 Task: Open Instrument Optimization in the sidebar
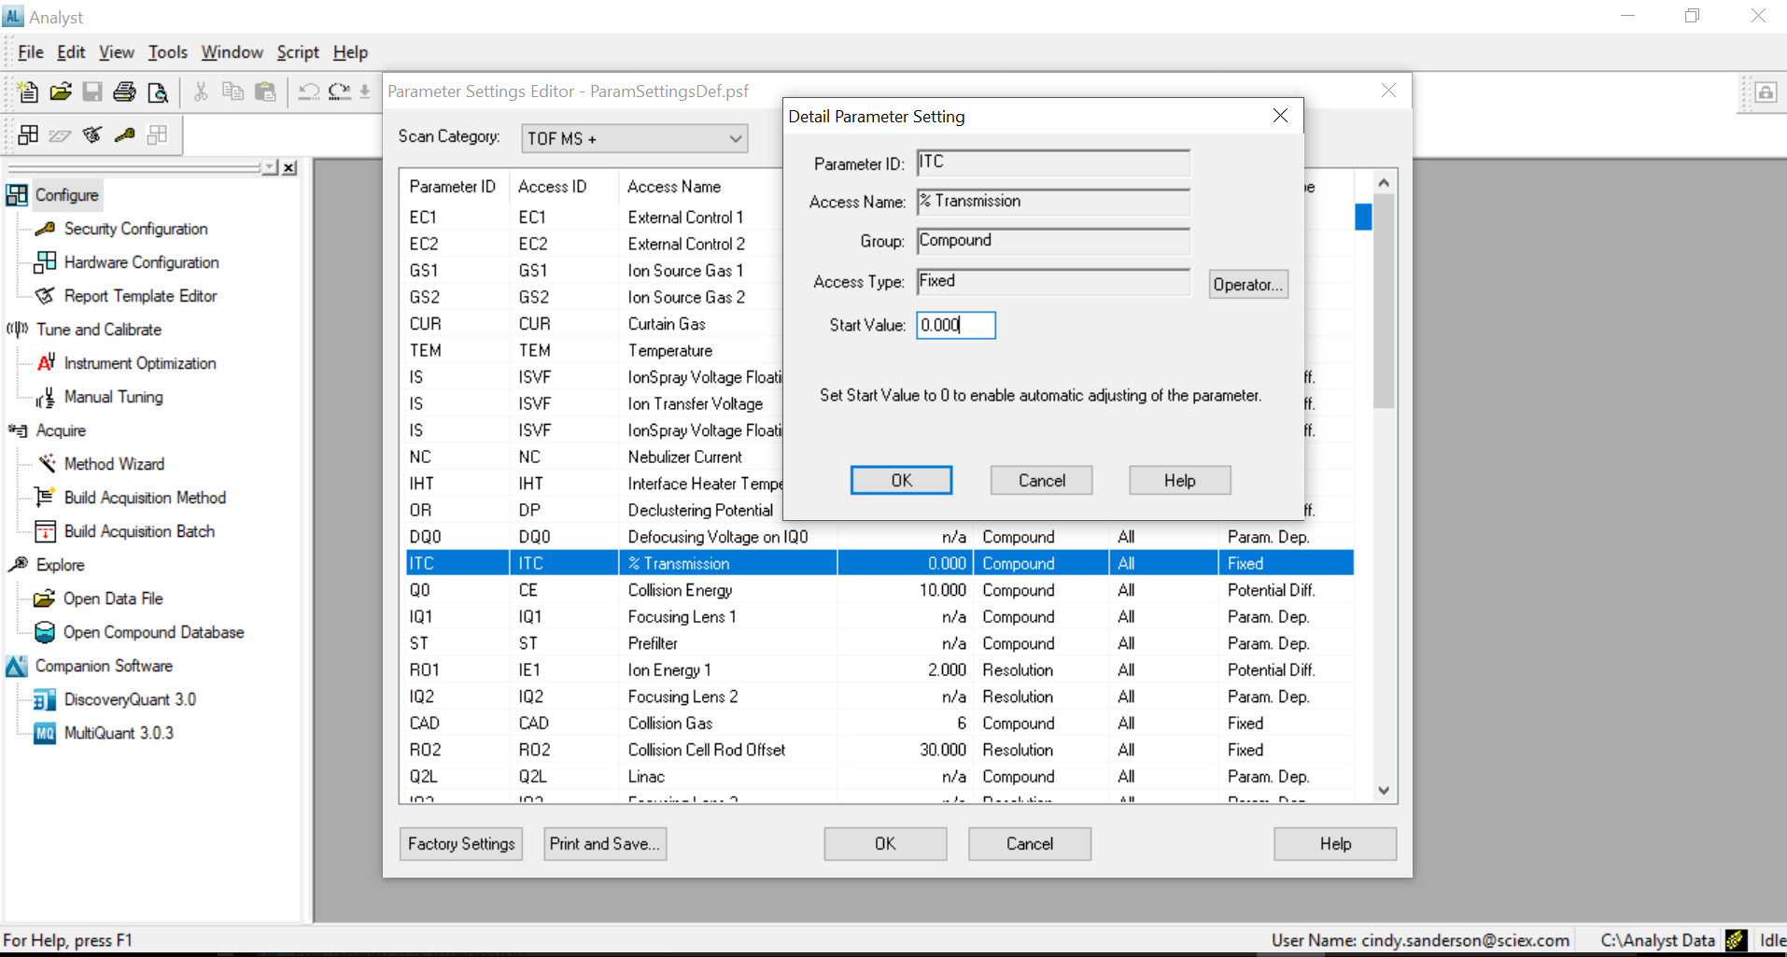[139, 363]
